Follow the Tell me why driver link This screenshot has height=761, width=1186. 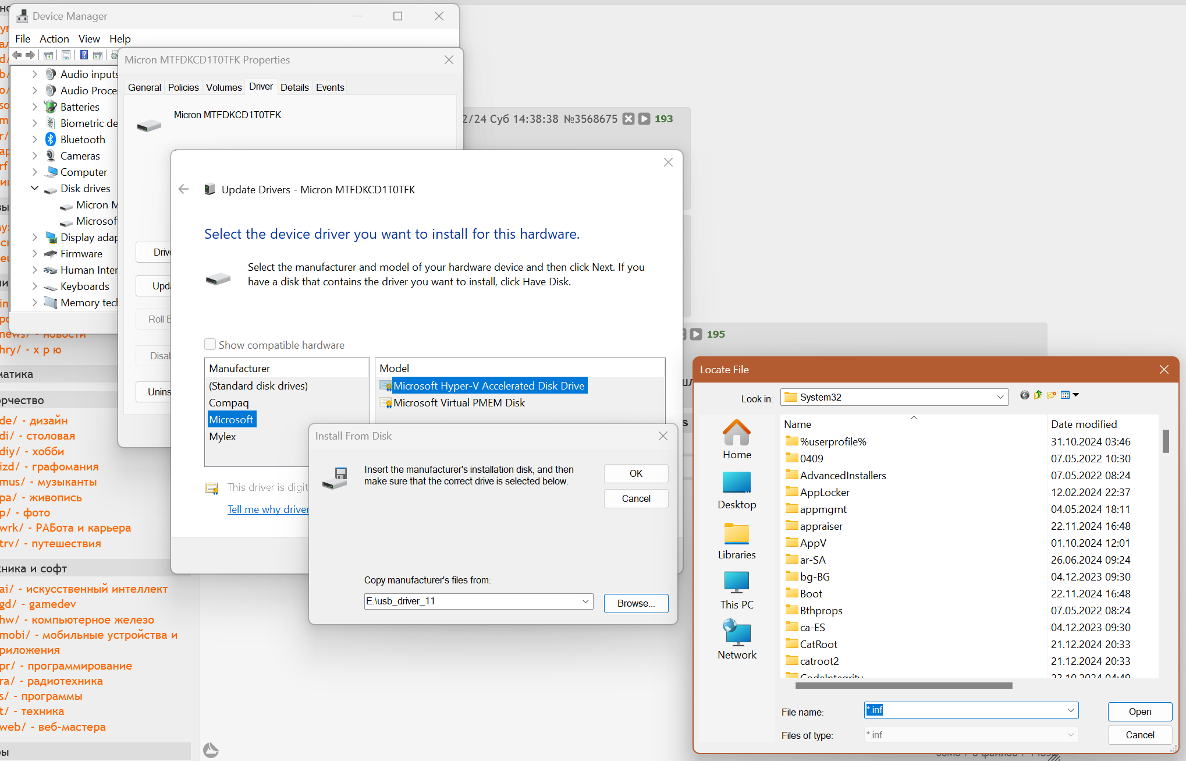pos(268,509)
